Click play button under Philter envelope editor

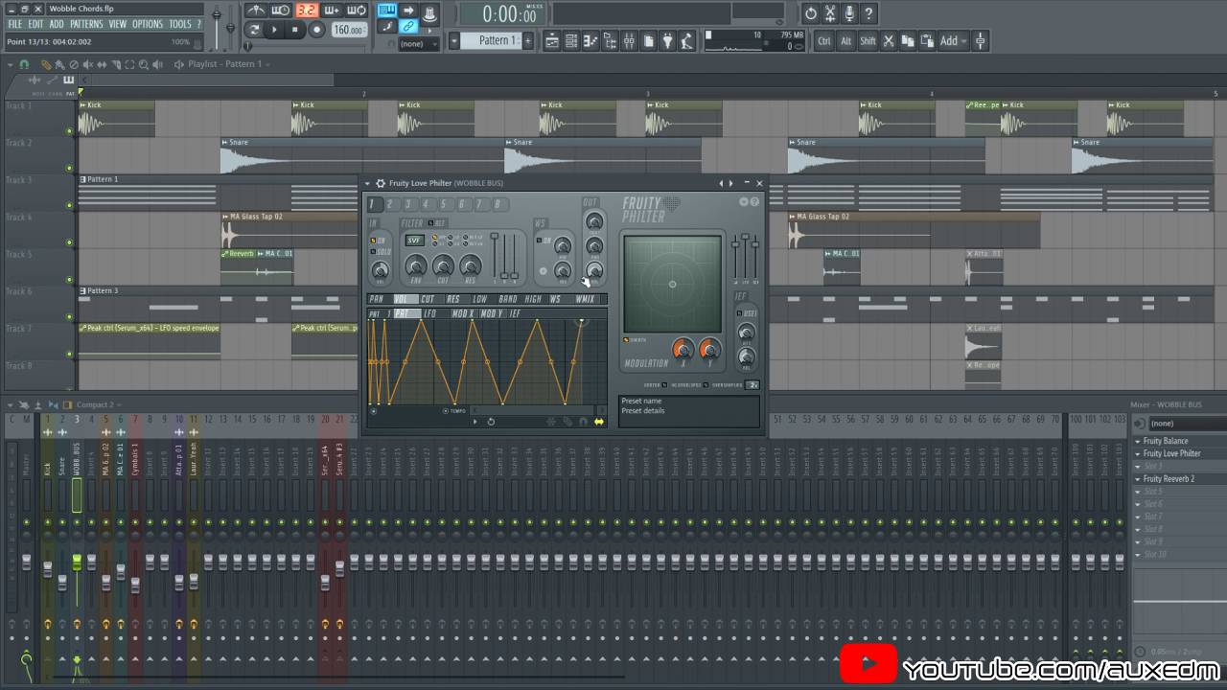tap(475, 422)
